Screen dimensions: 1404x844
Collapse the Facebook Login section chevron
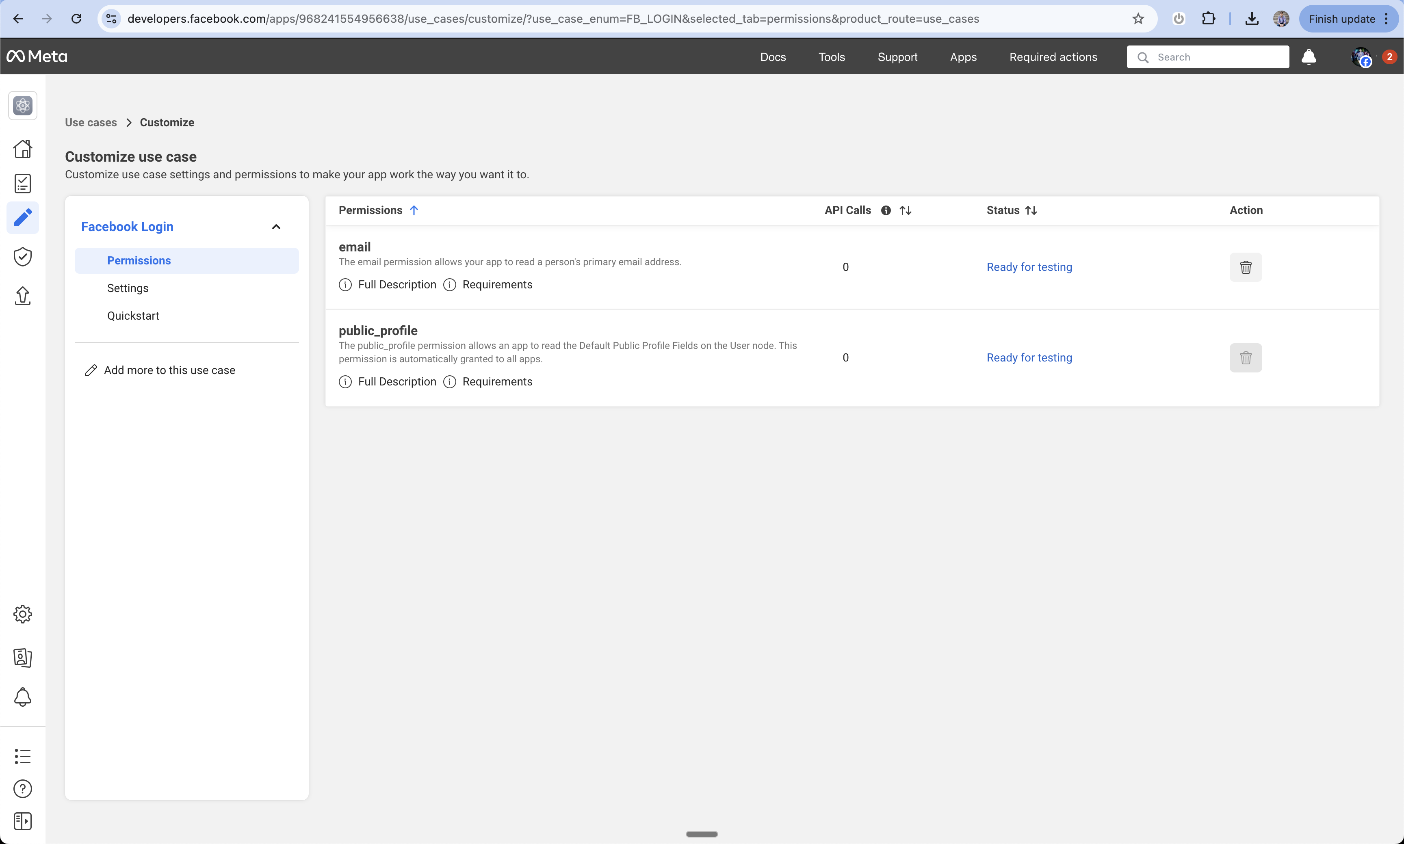(276, 226)
